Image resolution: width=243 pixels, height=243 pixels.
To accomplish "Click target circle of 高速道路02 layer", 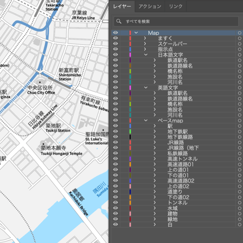I will (239, 181).
